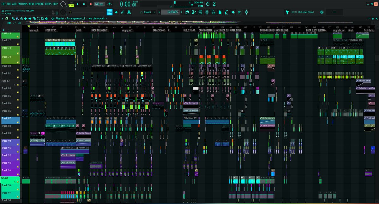The height and width of the screenshot is (204, 379).
Task: Open the we die vocals breadcrumb
Action: (96, 19)
